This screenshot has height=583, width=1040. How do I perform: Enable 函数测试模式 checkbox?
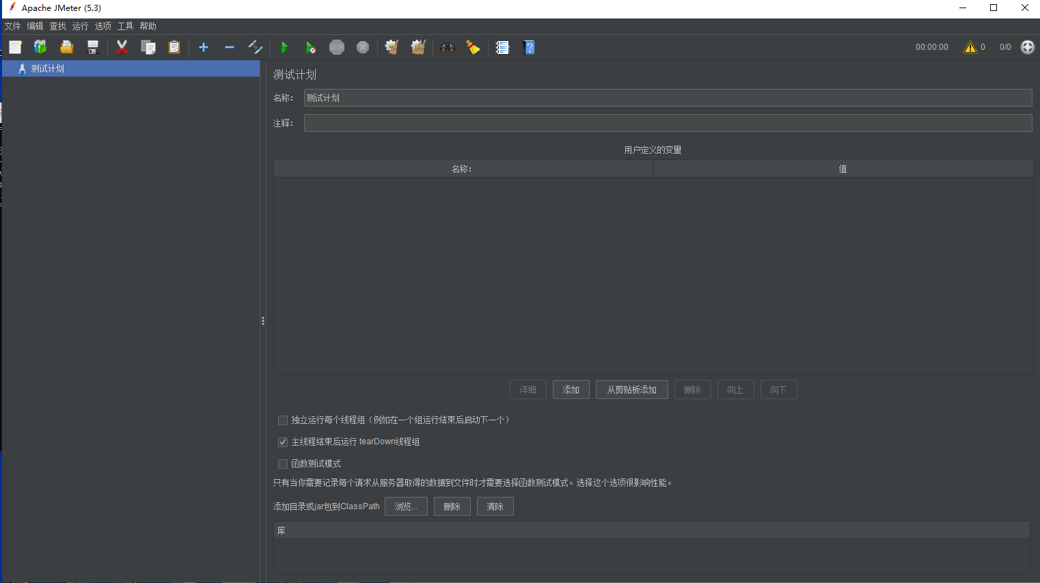pyautogui.click(x=283, y=464)
